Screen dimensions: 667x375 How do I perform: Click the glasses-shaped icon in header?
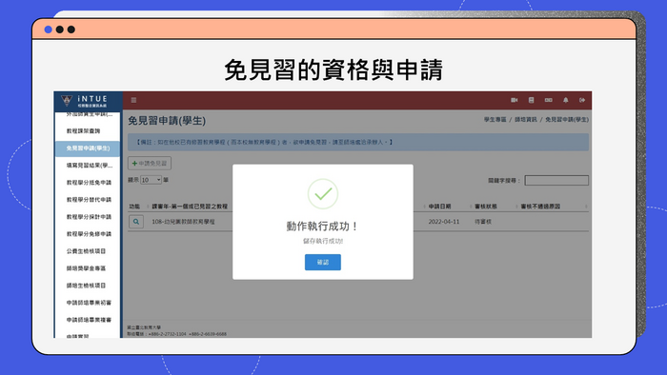(x=548, y=100)
